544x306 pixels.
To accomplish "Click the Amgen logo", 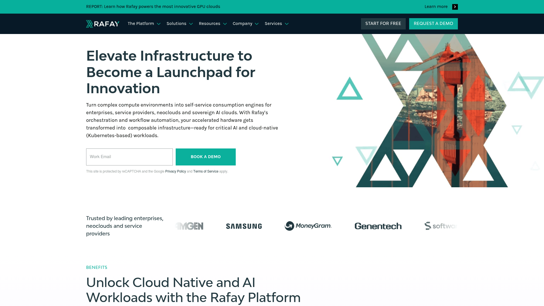I will (x=189, y=226).
